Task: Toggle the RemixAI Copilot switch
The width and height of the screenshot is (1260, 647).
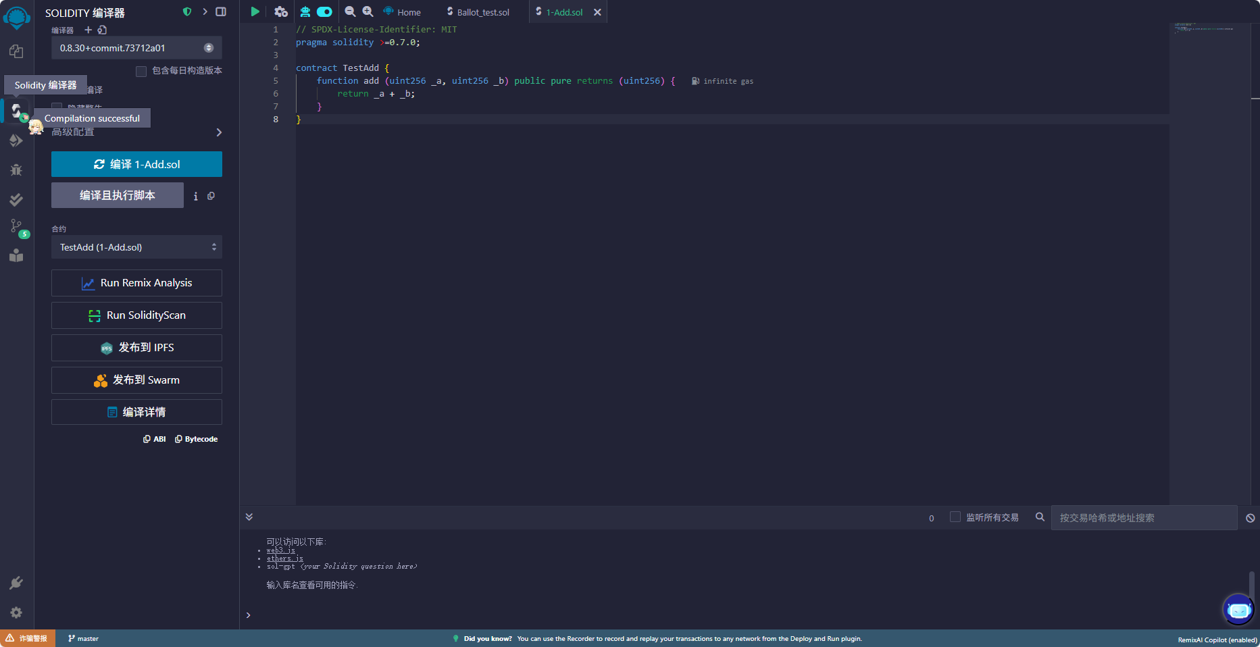Action: click(324, 11)
